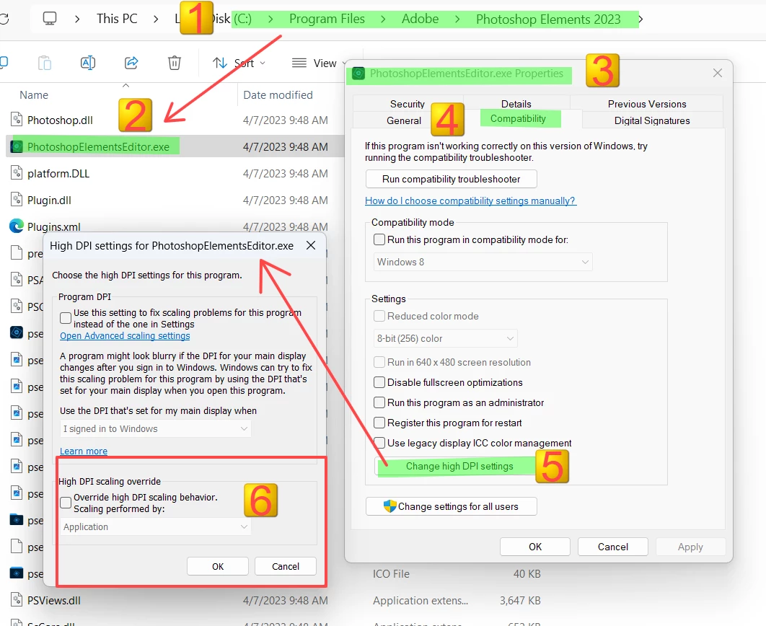Toggle Run in 640 x 480 screen resolution

click(x=379, y=362)
